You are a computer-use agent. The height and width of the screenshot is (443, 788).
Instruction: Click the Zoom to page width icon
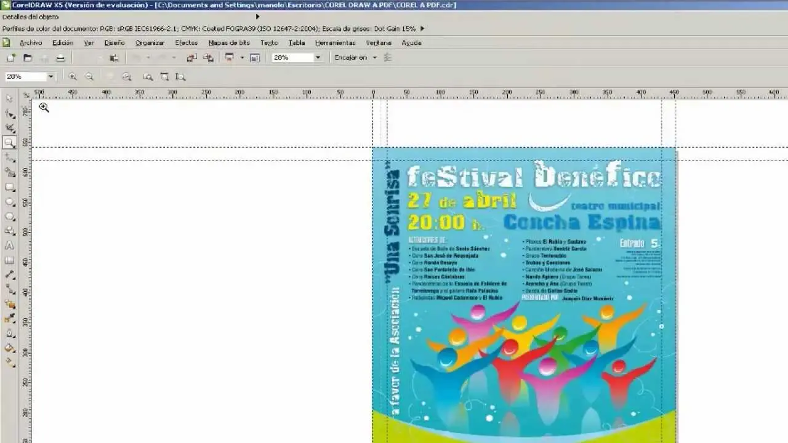point(164,77)
